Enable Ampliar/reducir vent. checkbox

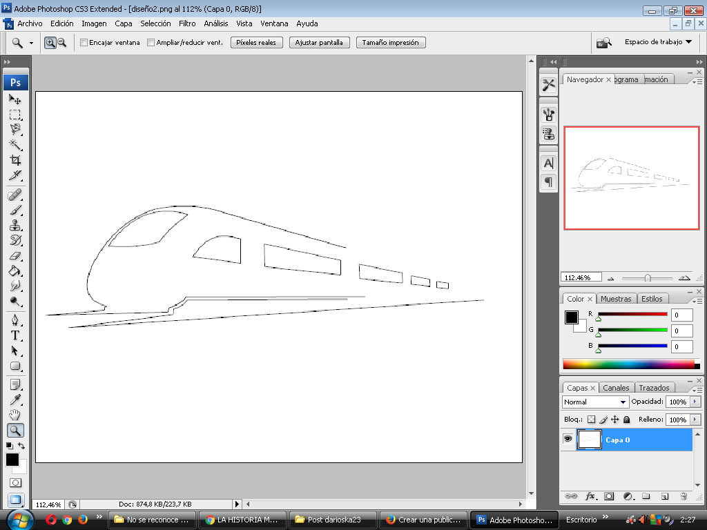[x=151, y=42]
